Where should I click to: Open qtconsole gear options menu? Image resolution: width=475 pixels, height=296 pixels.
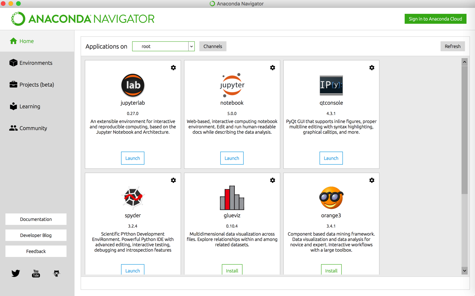click(x=372, y=68)
